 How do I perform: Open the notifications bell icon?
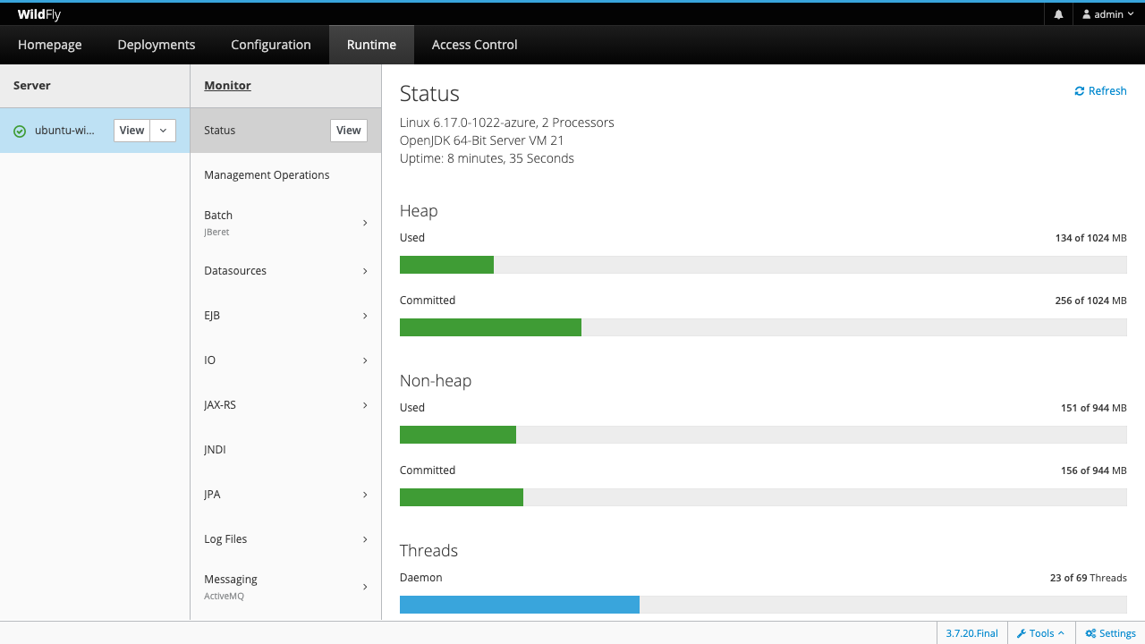point(1058,14)
